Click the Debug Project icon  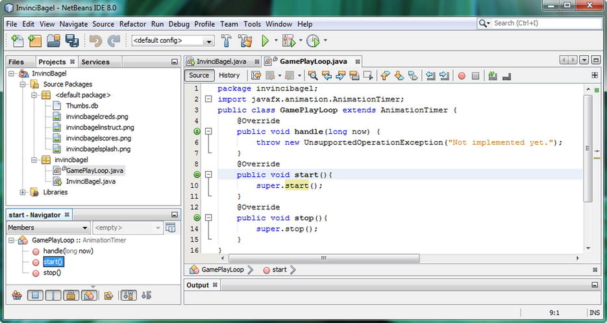coord(289,40)
